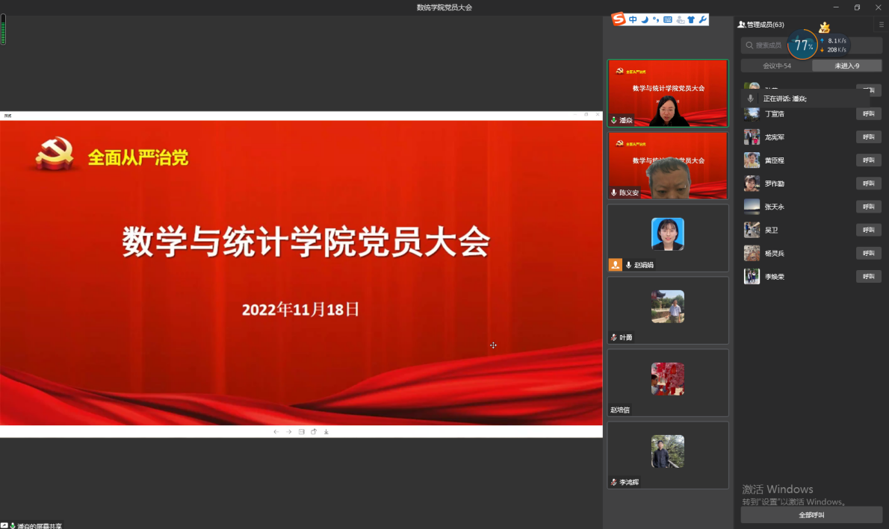Click the moon icon in Sogou toolbar
Image resolution: width=889 pixels, height=529 pixels.
[645, 19]
